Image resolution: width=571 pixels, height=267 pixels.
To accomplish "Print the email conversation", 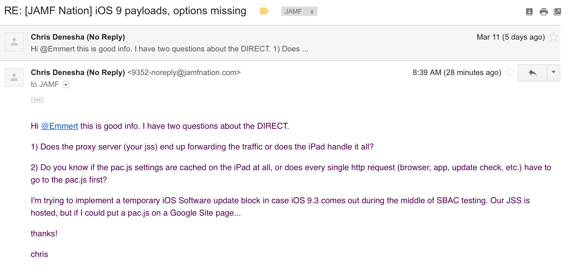I will tap(544, 12).
